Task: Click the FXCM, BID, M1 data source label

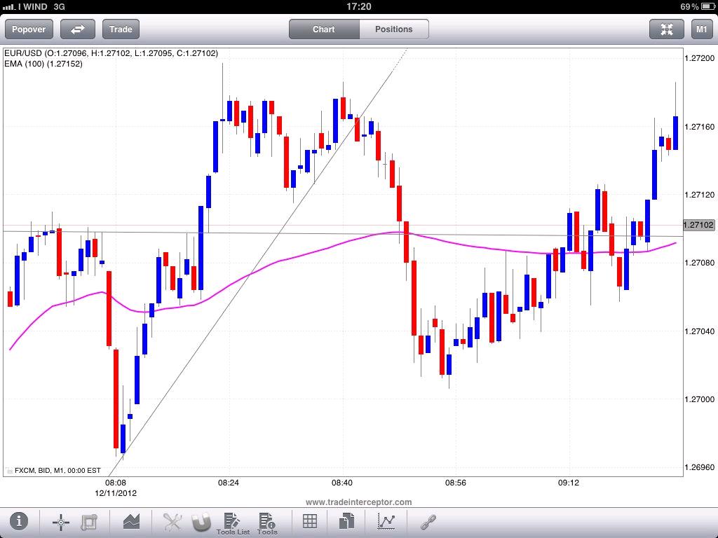Action: click(x=57, y=470)
